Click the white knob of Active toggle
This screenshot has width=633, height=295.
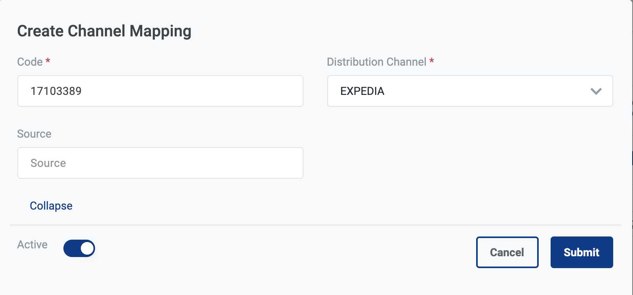pyautogui.click(x=87, y=248)
